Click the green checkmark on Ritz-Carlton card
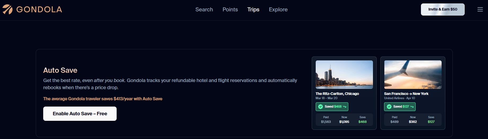This screenshot has height=139, width=488. click(320, 107)
